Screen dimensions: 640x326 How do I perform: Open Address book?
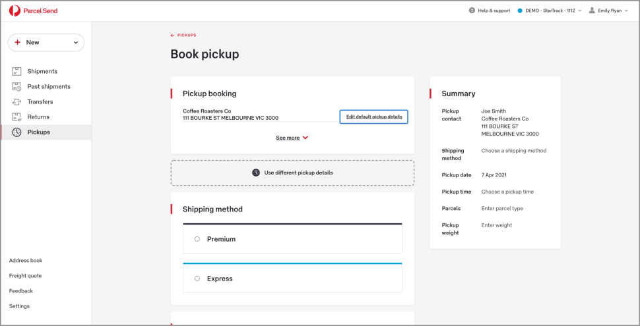[26, 260]
